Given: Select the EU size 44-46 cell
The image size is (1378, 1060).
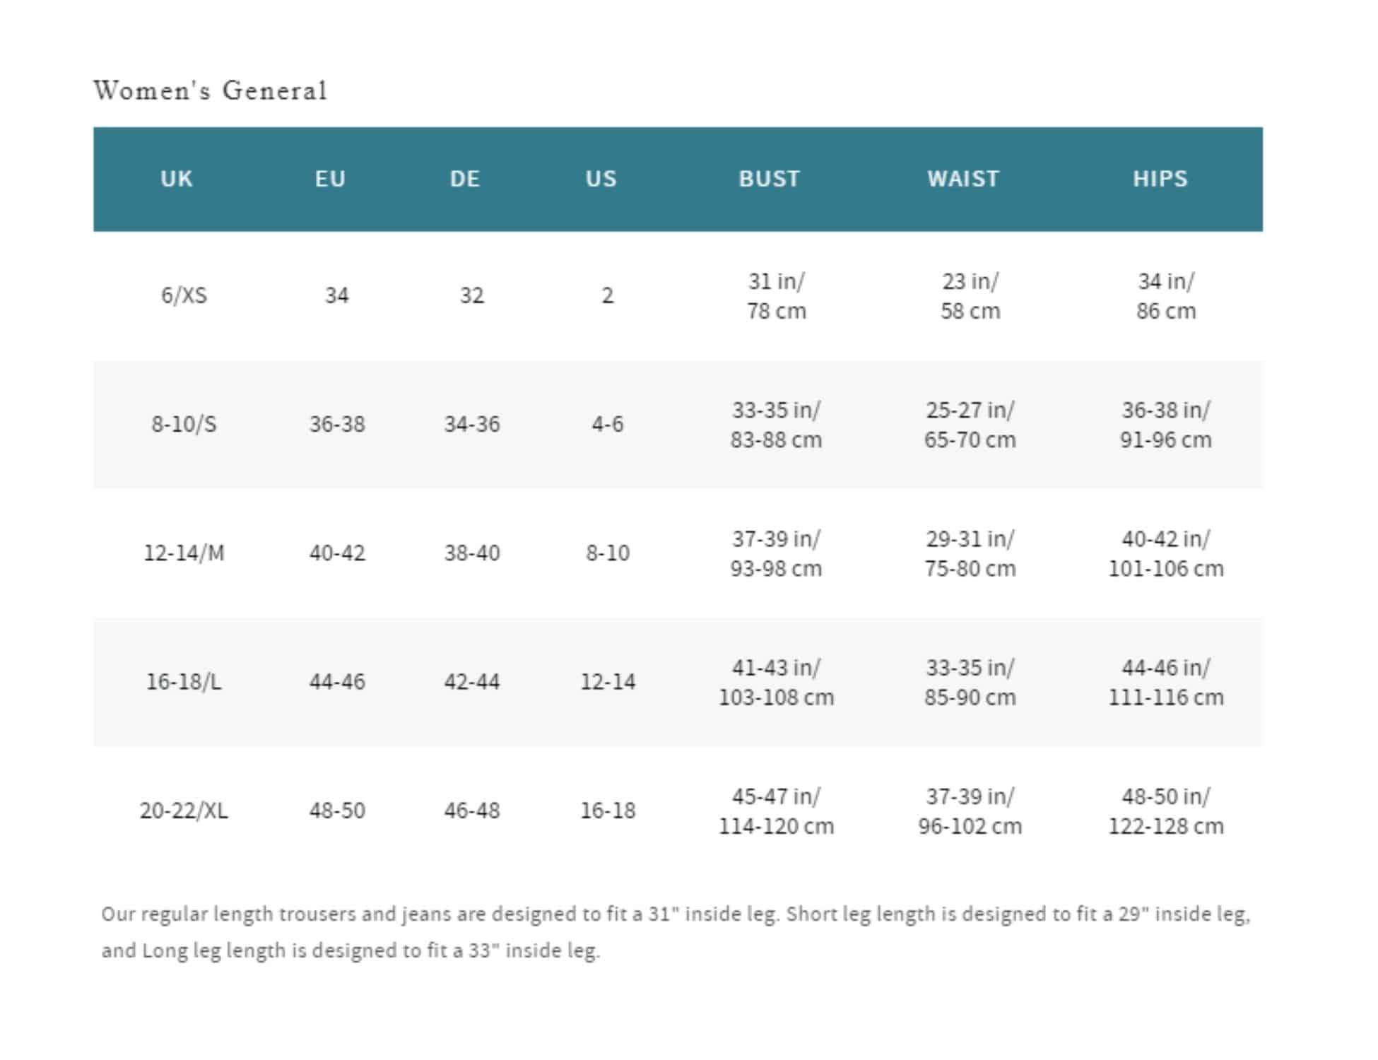Looking at the screenshot, I should tap(337, 682).
